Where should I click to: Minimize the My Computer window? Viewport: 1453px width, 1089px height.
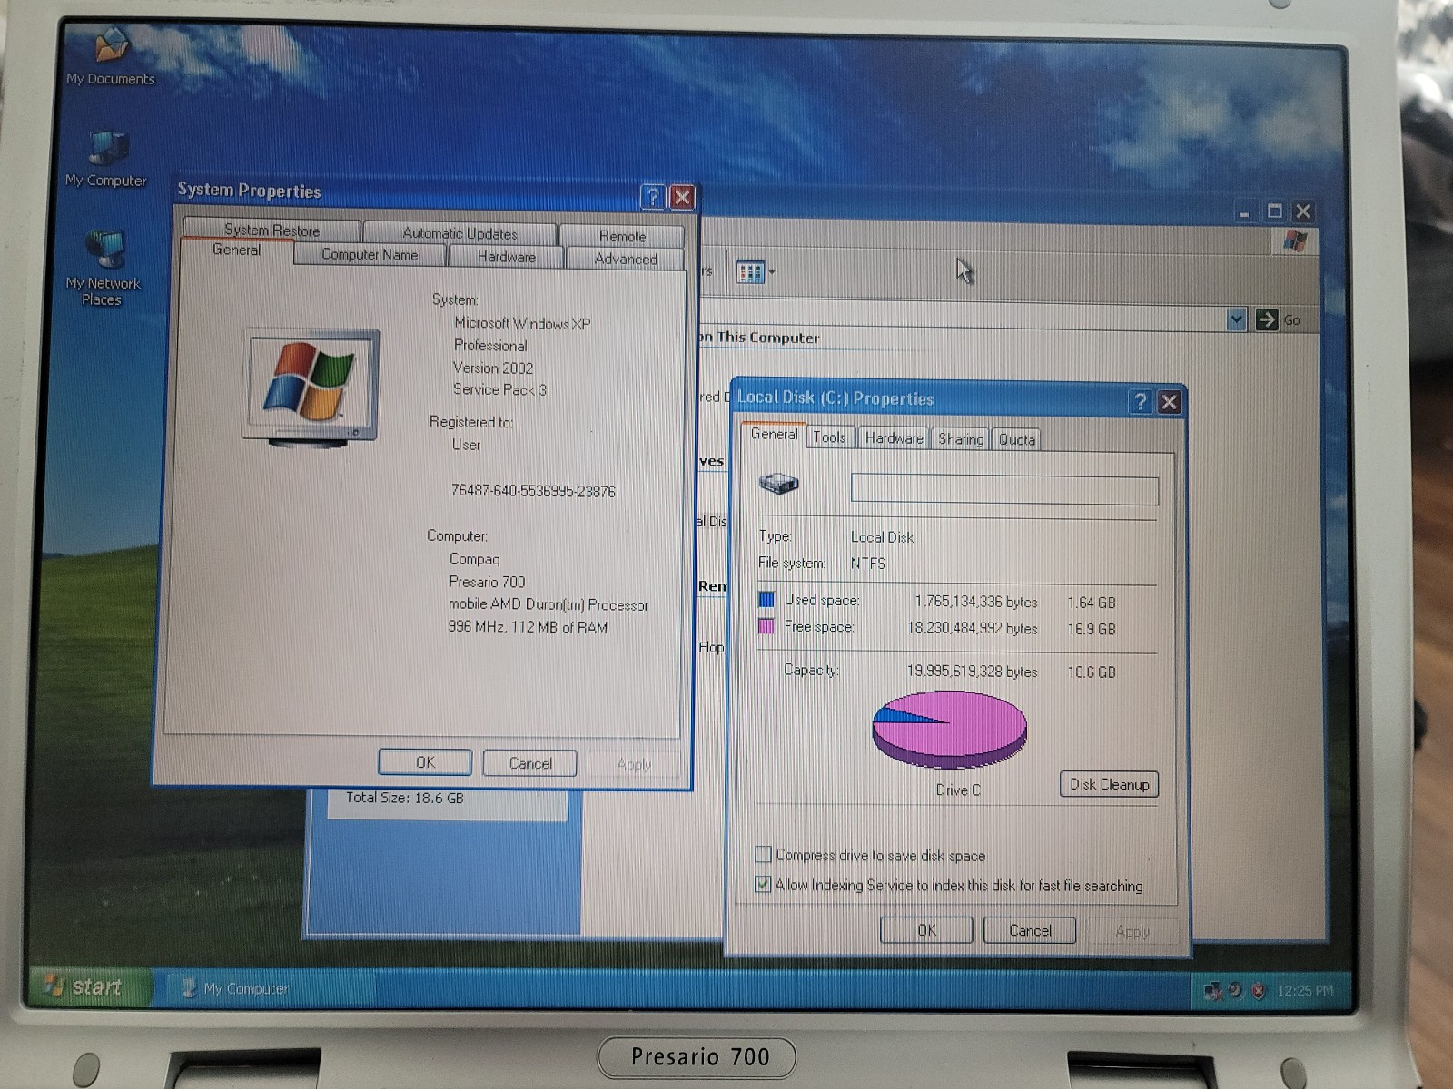(1244, 212)
